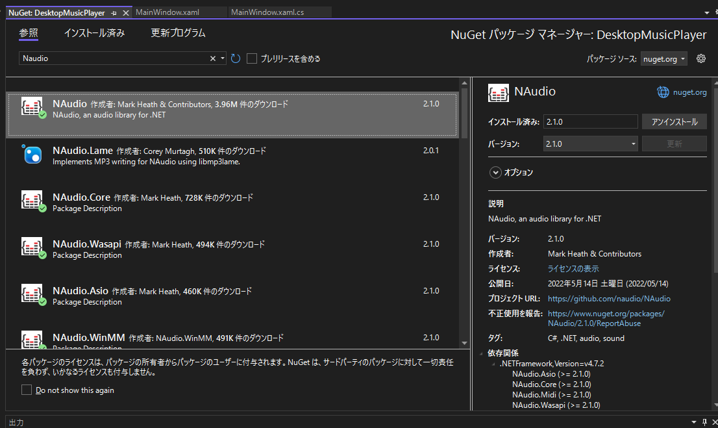Click the 更新 button

675,144
